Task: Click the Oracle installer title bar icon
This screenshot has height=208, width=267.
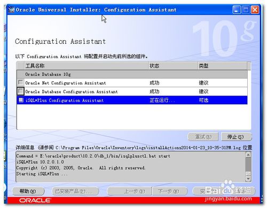Action: 11,10
